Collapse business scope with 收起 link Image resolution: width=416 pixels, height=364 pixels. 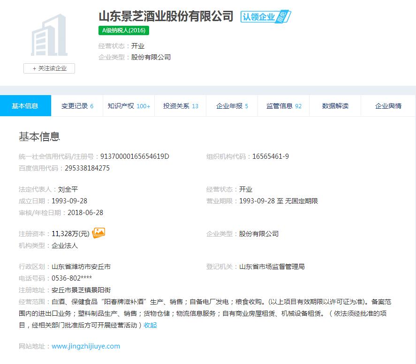point(150,325)
